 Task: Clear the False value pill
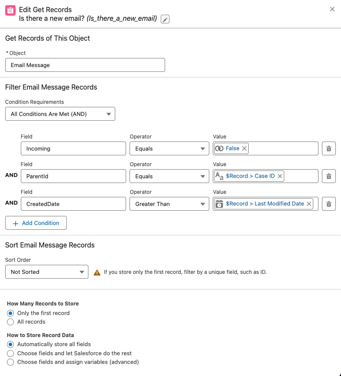[244, 148]
